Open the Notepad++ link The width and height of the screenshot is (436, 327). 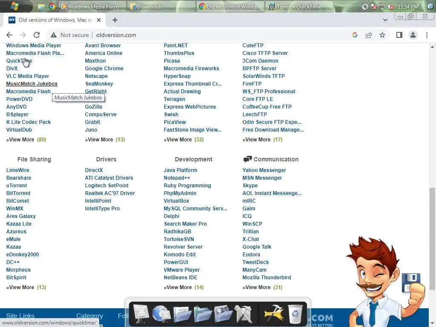[x=177, y=178]
